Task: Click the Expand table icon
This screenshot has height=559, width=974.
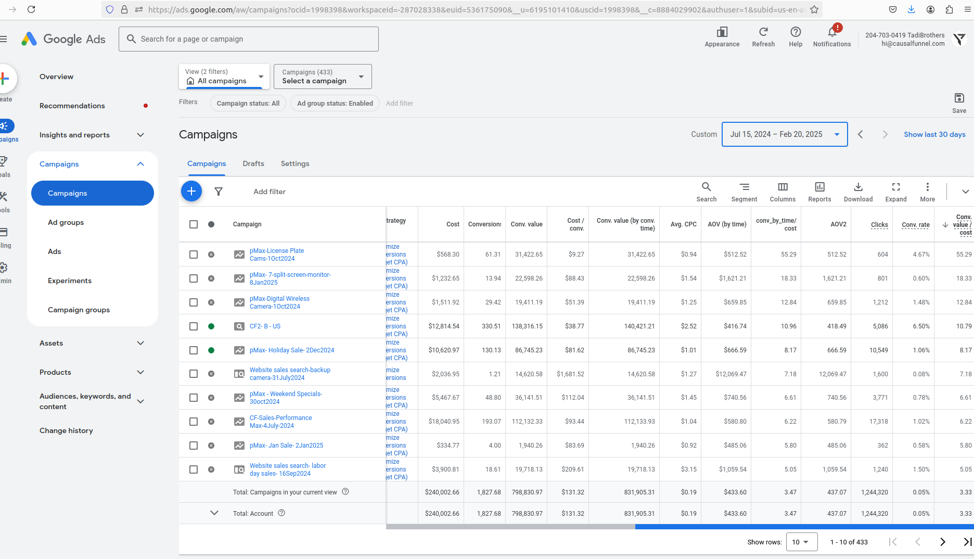Action: [895, 187]
